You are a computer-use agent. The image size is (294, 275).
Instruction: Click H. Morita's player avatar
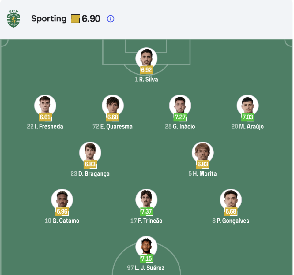coord(203,152)
